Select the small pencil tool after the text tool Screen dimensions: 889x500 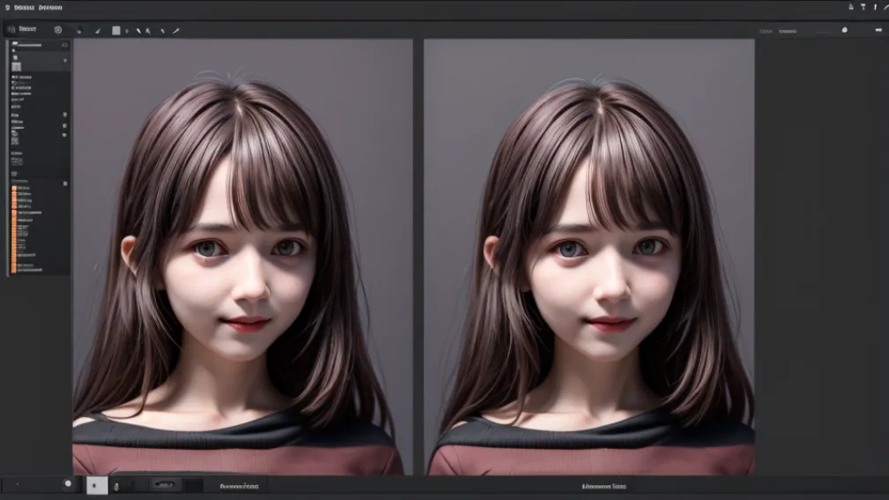pos(162,31)
